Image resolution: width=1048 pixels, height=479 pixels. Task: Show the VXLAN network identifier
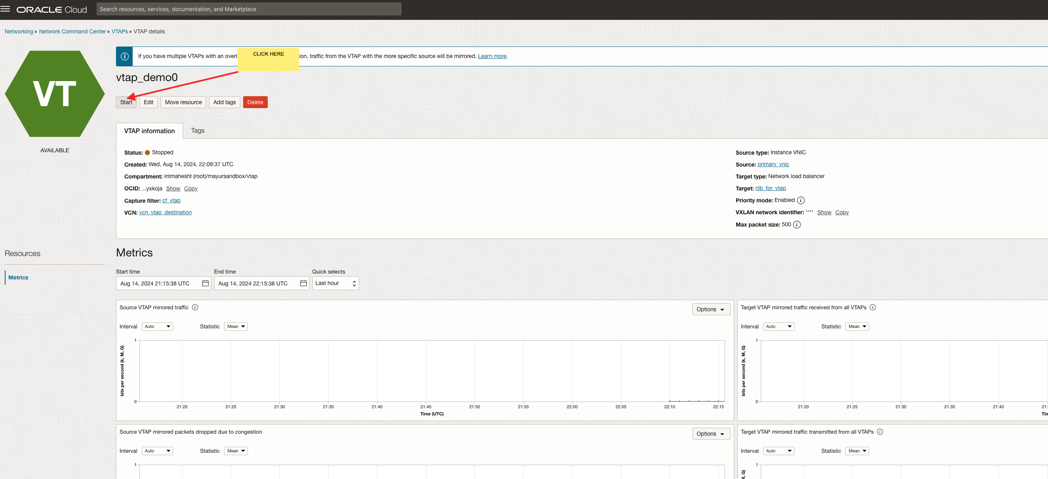coord(824,212)
